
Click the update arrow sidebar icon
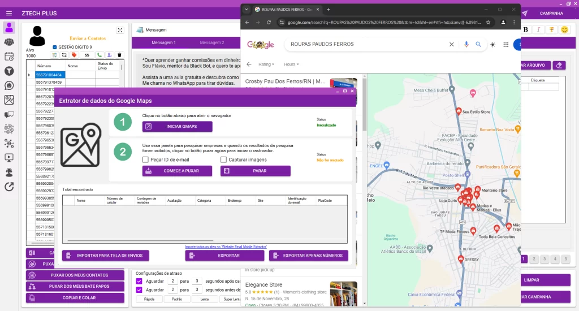tap(9, 187)
